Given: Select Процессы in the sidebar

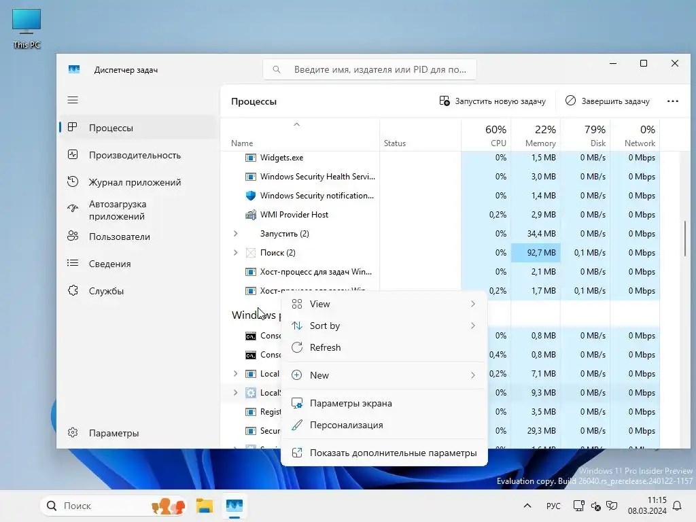Looking at the screenshot, I should click(137, 128).
